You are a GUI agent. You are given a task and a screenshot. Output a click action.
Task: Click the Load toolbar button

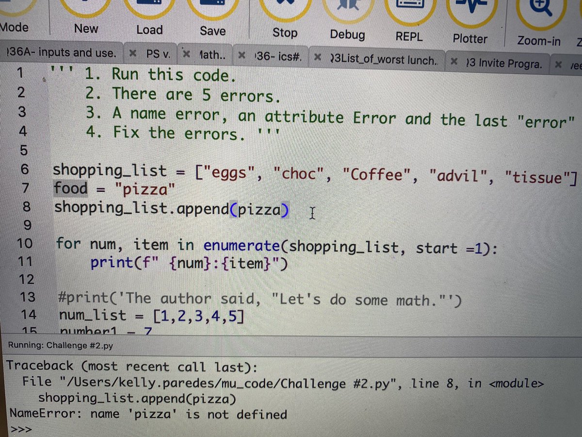pyautogui.click(x=149, y=18)
